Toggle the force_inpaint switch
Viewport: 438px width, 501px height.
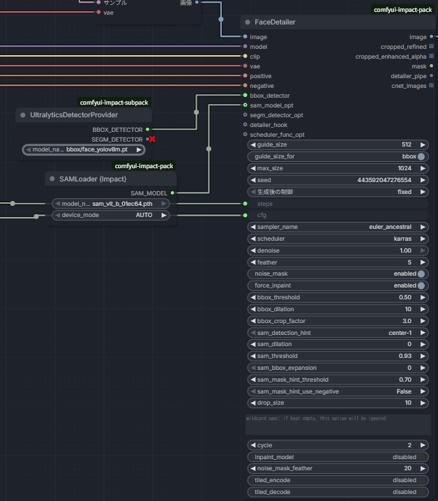pos(421,286)
